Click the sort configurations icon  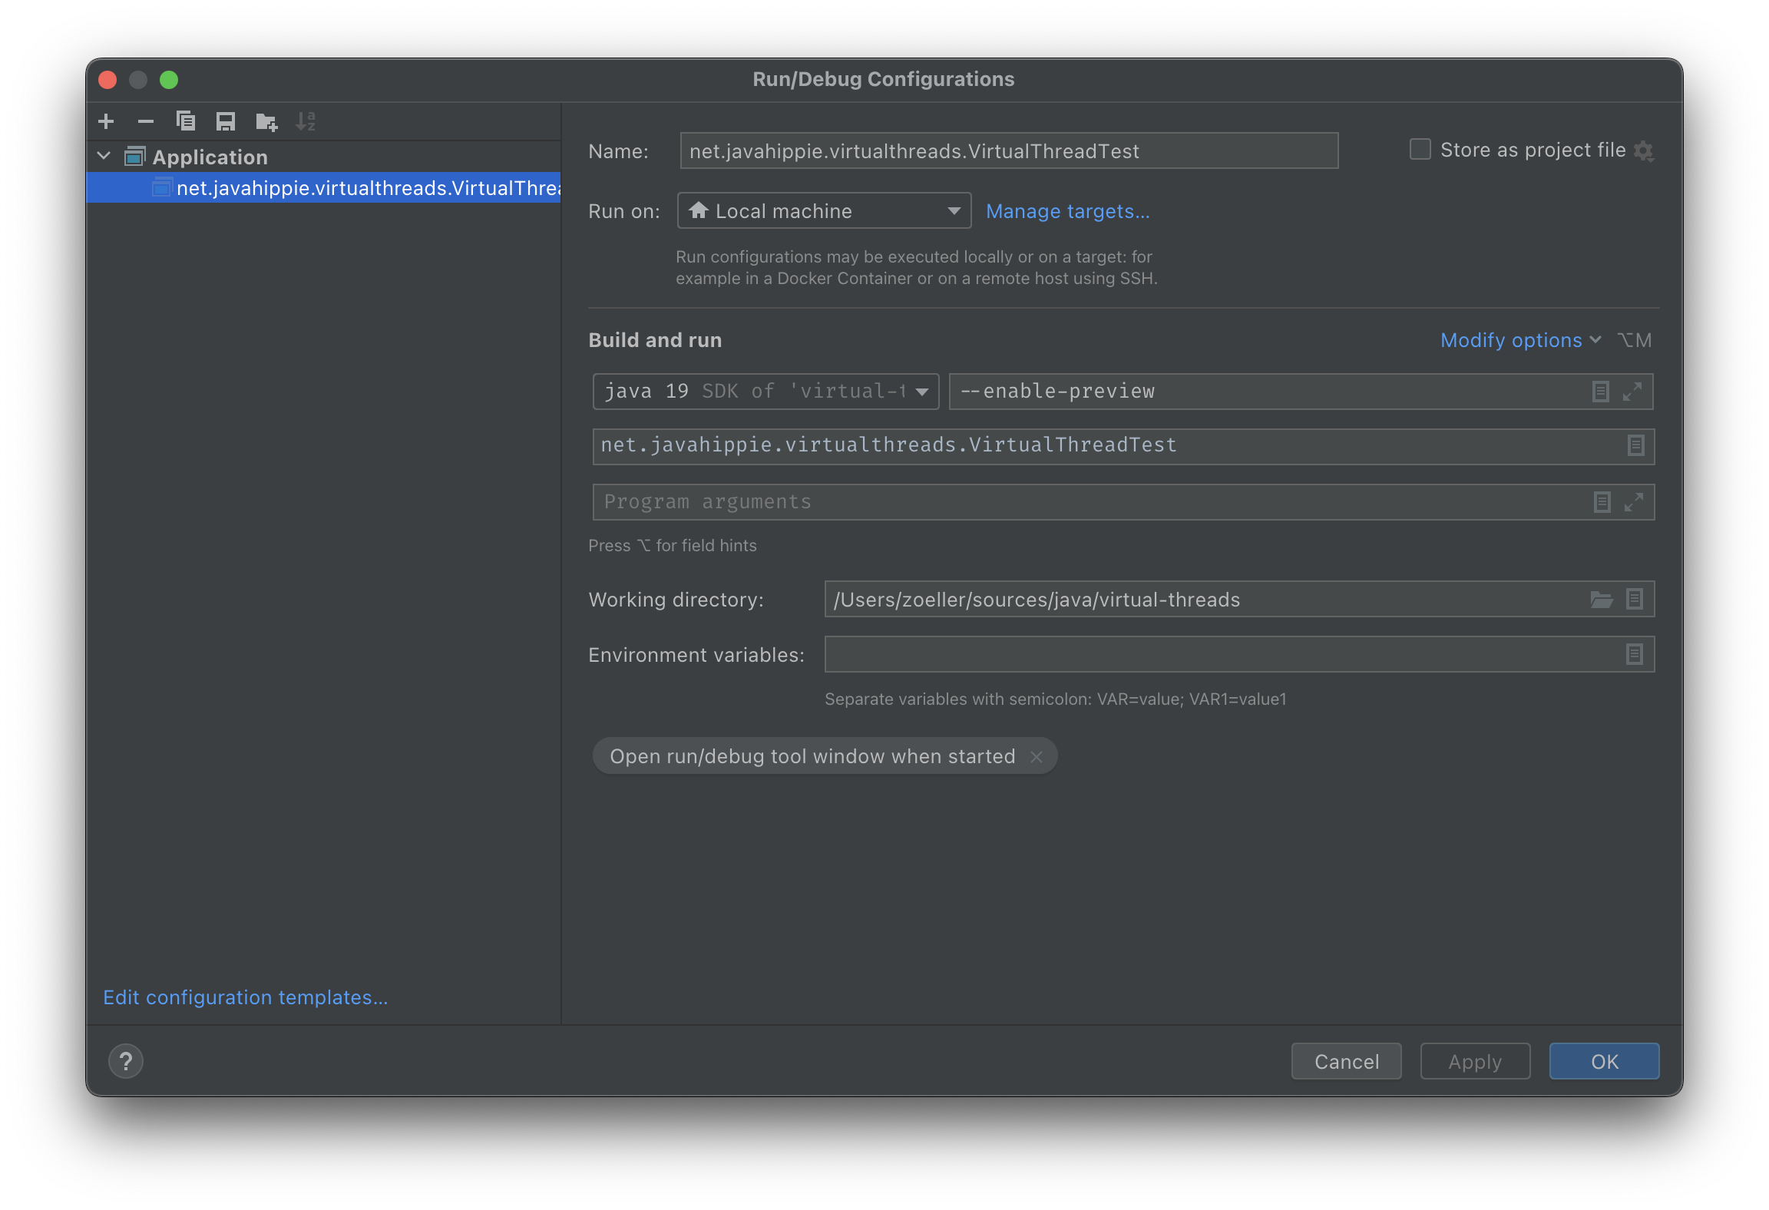click(306, 121)
